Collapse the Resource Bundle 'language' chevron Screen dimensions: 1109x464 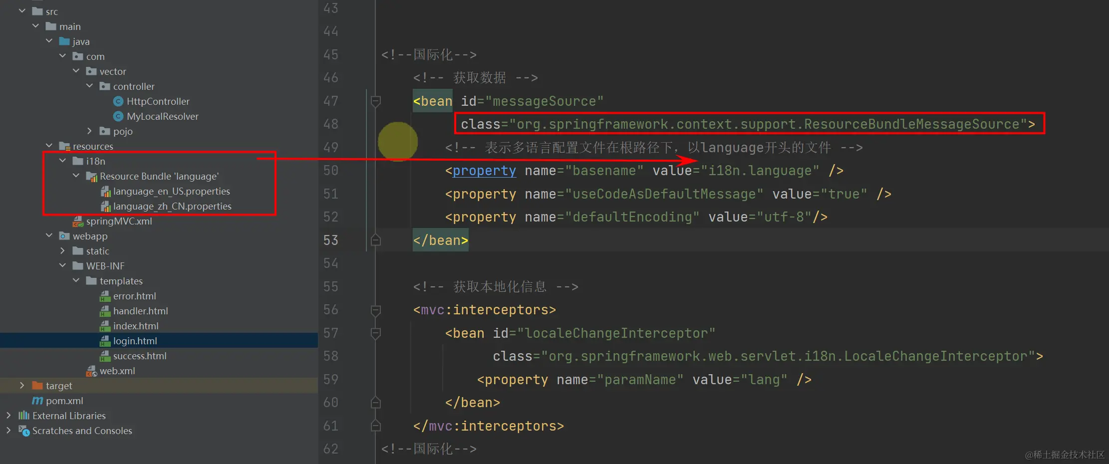76,175
